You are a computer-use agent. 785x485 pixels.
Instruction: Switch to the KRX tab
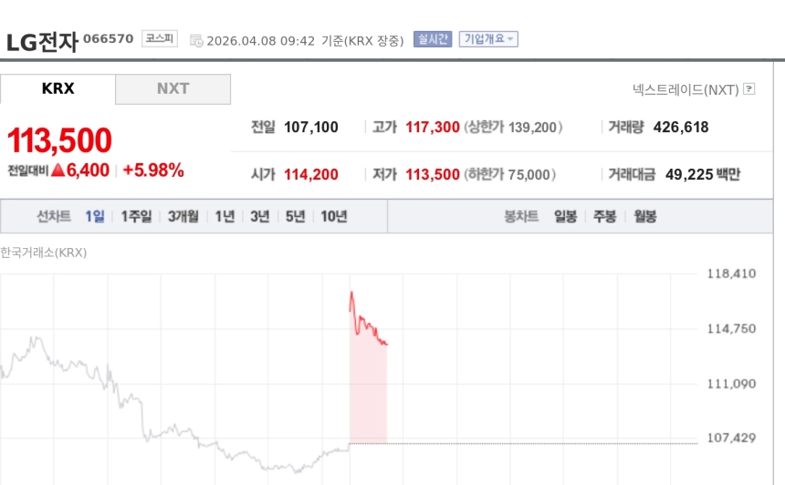coord(58,89)
